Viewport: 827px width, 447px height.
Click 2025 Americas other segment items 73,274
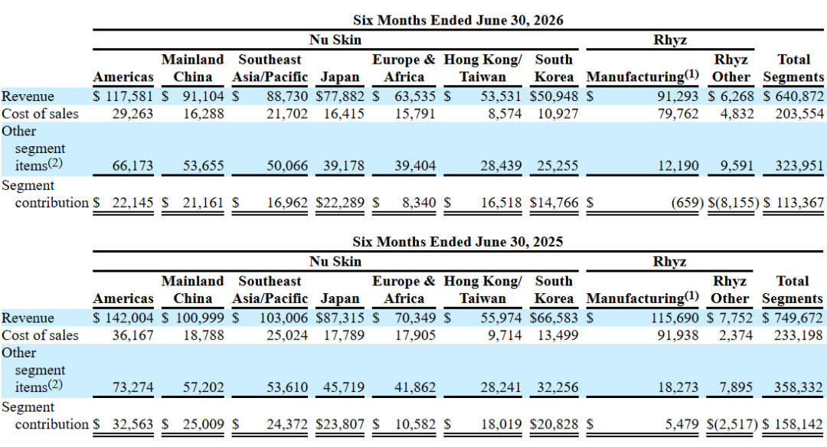[x=132, y=387]
